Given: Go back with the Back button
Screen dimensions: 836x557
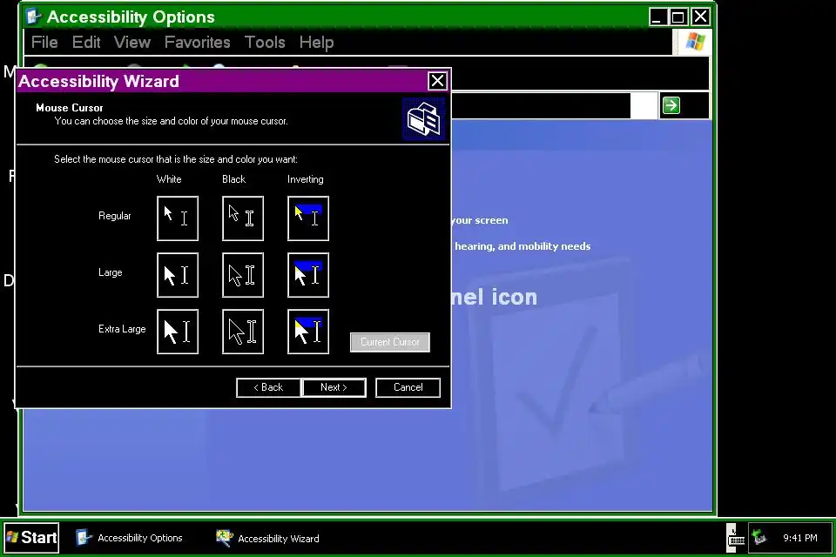Looking at the screenshot, I should pyautogui.click(x=268, y=387).
